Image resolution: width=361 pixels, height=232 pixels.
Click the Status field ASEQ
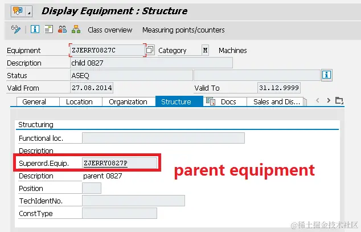click(131, 75)
